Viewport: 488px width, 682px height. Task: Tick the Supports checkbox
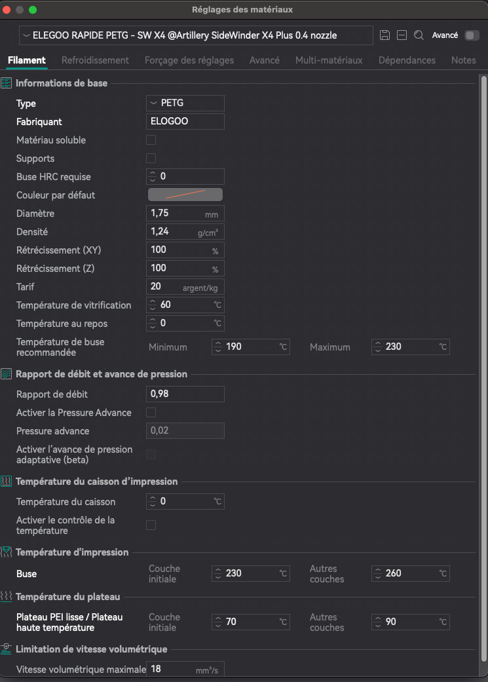click(x=151, y=159)
